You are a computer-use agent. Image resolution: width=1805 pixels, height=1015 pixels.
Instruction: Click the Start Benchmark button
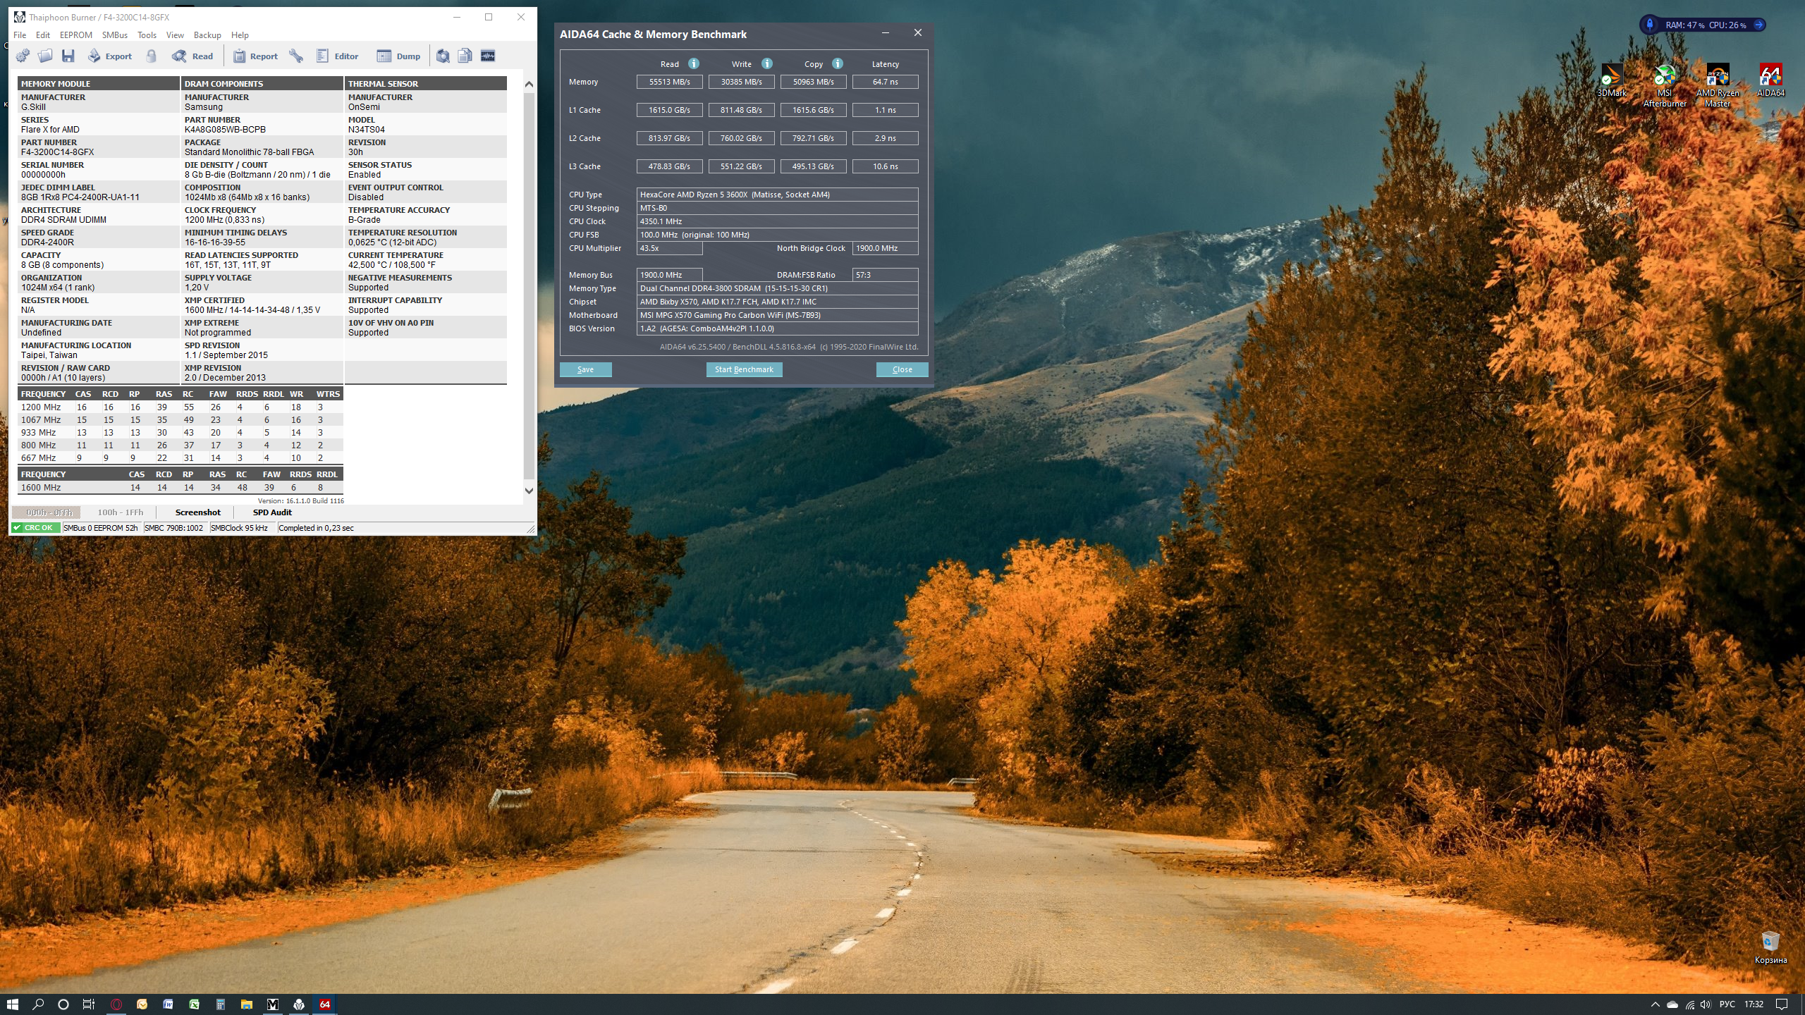pos(744,369)
